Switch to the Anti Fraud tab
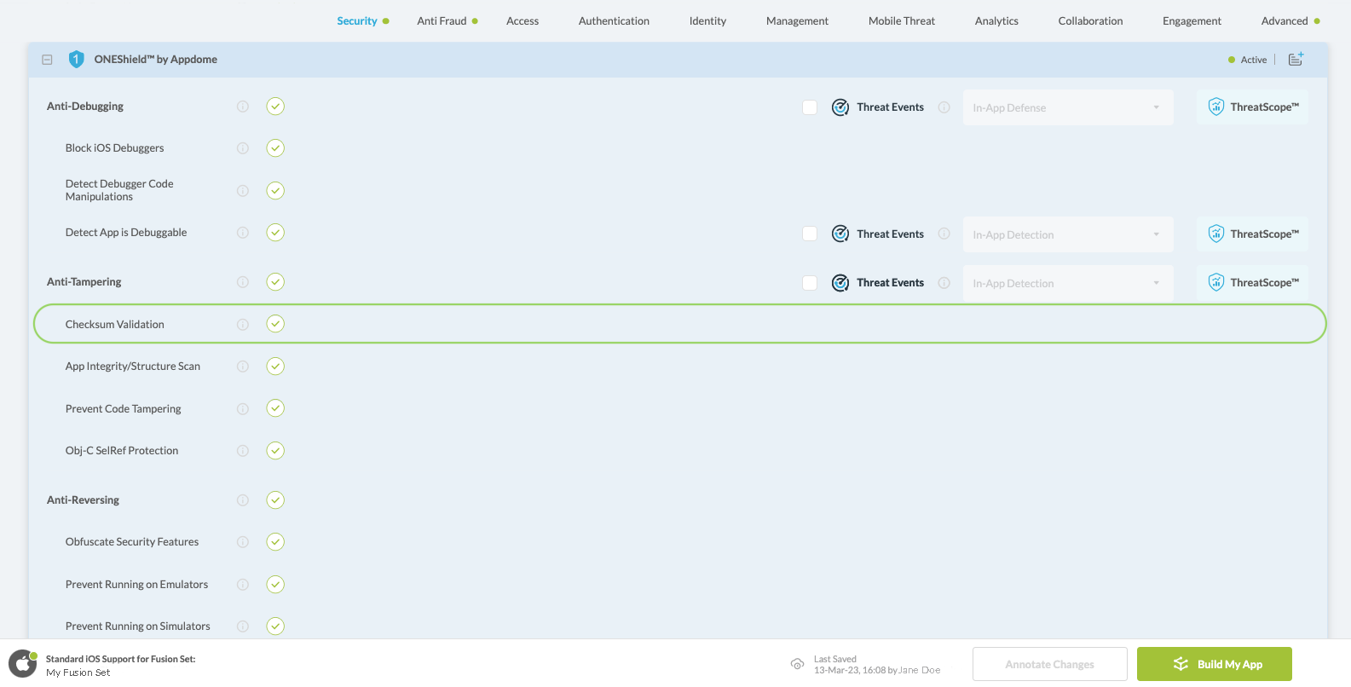 [x=442, y=21]
